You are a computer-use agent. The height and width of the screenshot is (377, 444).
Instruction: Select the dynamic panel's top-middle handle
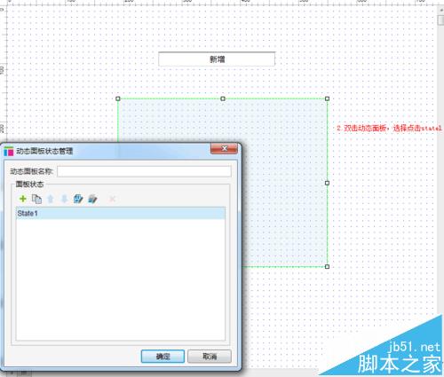coord(223,98)
